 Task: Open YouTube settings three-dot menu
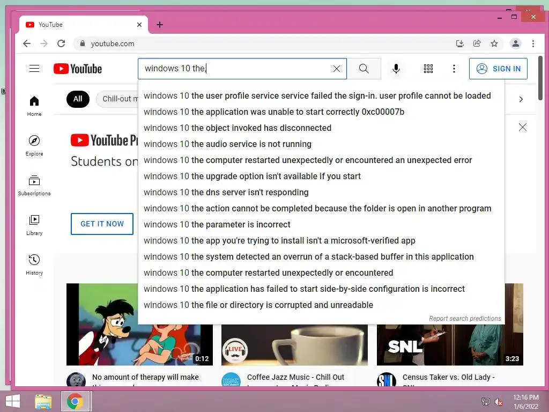pyautogui.click(x=454, y=69)
